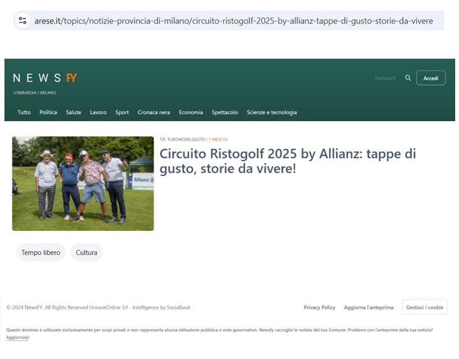Open the Privacy Policy link
The image size is (459, 359).
(x=319, y=307)
